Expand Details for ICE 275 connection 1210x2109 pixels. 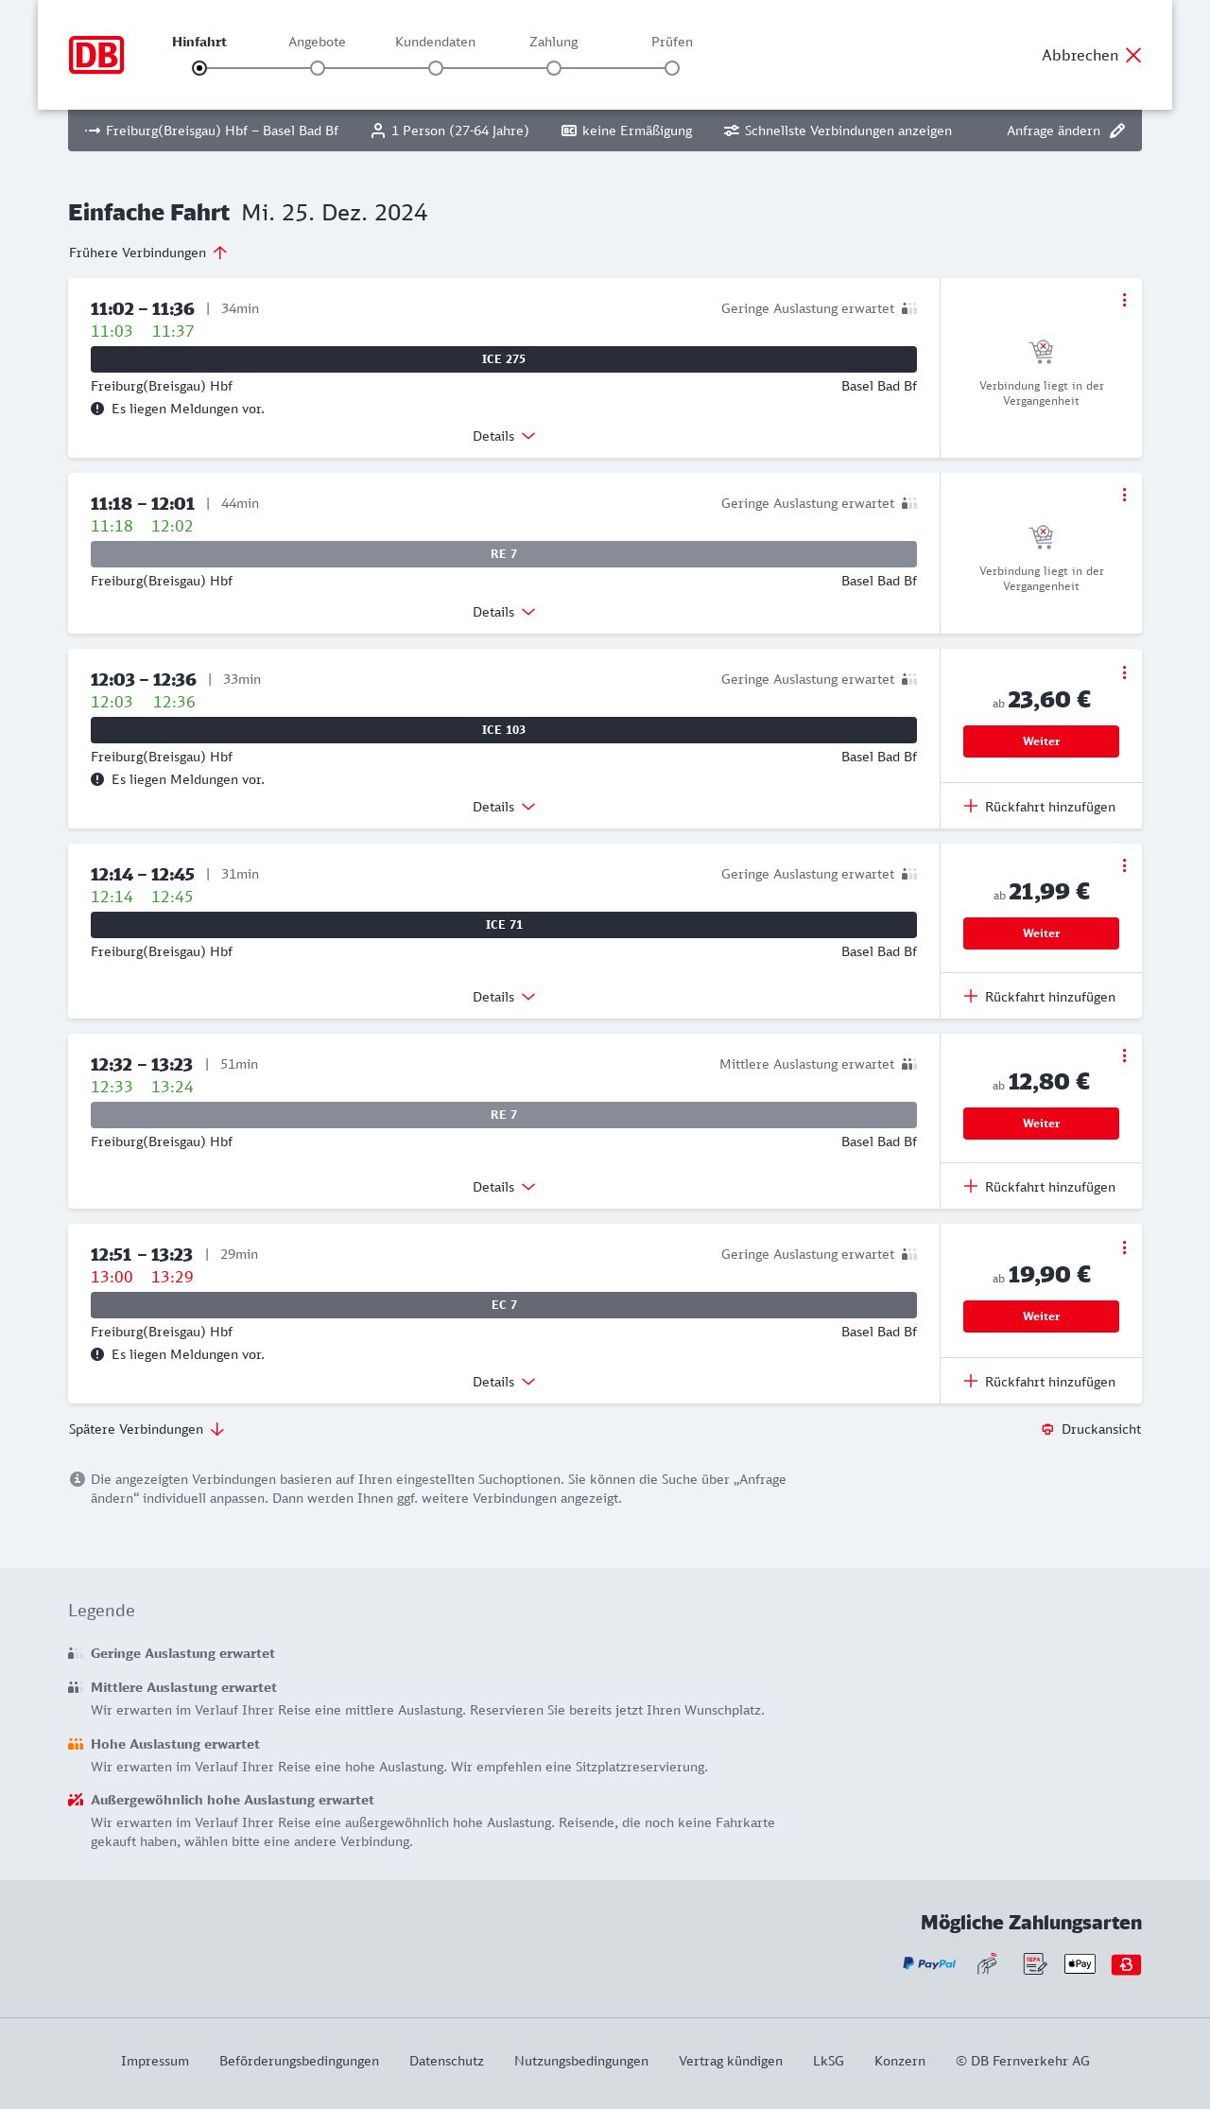504,436
